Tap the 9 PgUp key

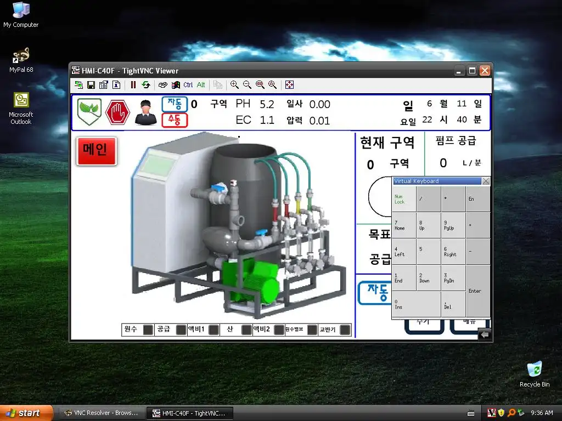pyautogui.click(x=453, y=225)
